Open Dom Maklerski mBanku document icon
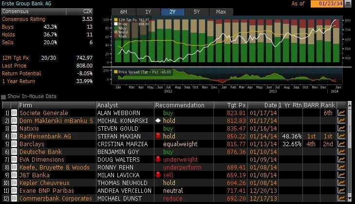The width and height of the screenshot is (355, 204). point(14,120)
